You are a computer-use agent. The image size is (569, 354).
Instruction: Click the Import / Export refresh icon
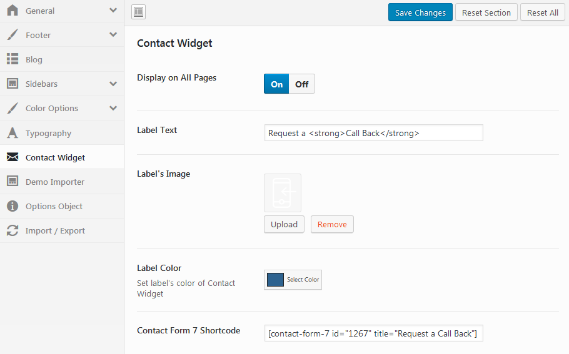[13, 230]
